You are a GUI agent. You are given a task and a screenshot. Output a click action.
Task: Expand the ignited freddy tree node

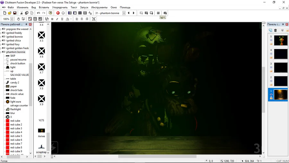coord(1,33)
